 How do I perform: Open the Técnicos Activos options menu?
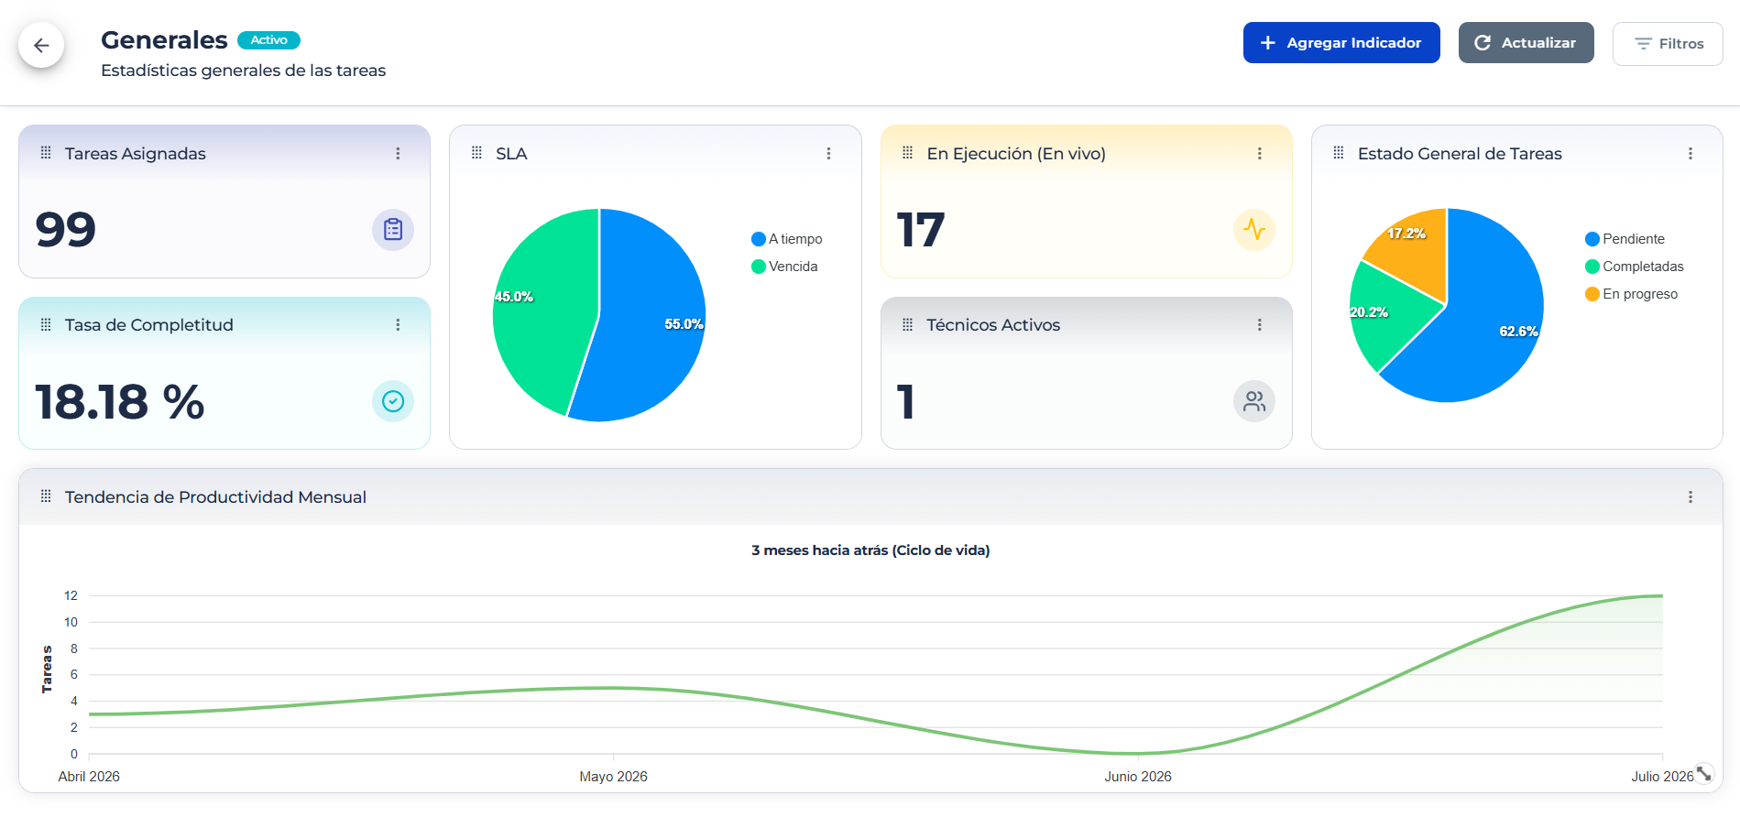pos(1260,325)
